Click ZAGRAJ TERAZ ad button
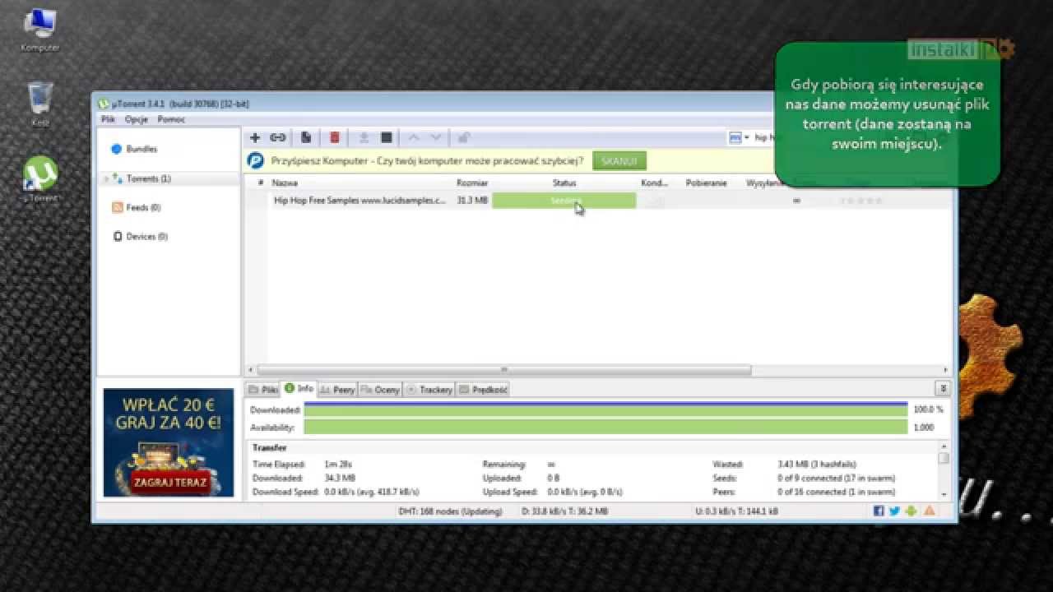The width and height of the screenshot is (1053, 592). [169, 483]
